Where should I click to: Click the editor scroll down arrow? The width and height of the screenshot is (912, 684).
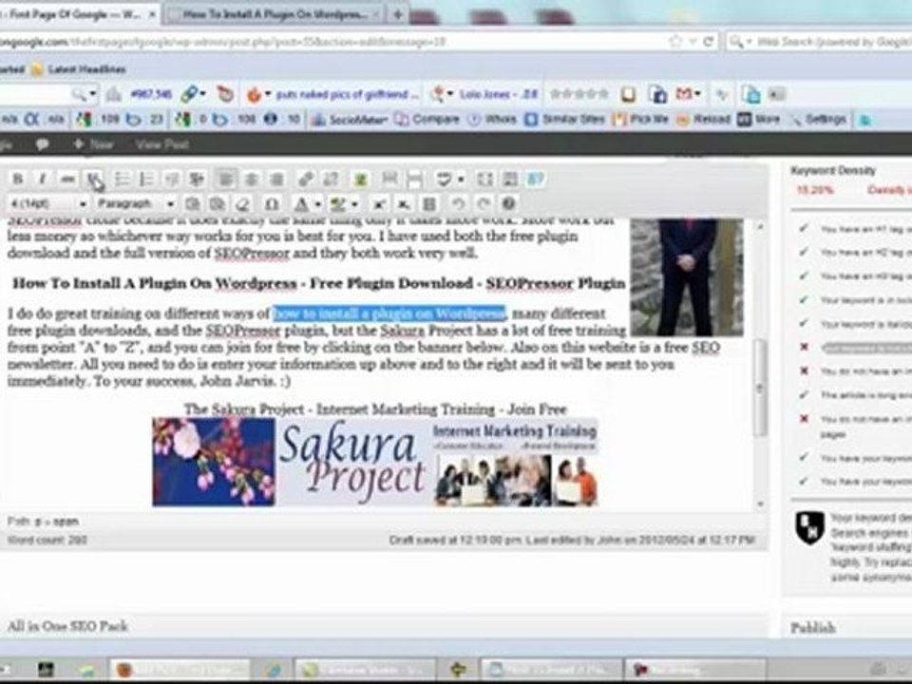(760, 503)
